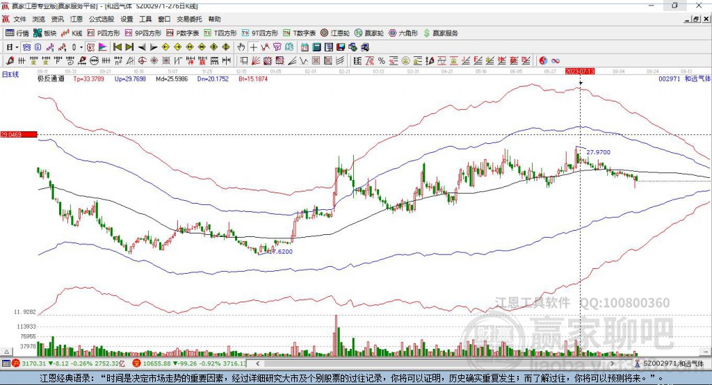Click the floppy disk save icon
Image resolution: width=712 pixels, height=385 pixels.
(x=341, y=47)
